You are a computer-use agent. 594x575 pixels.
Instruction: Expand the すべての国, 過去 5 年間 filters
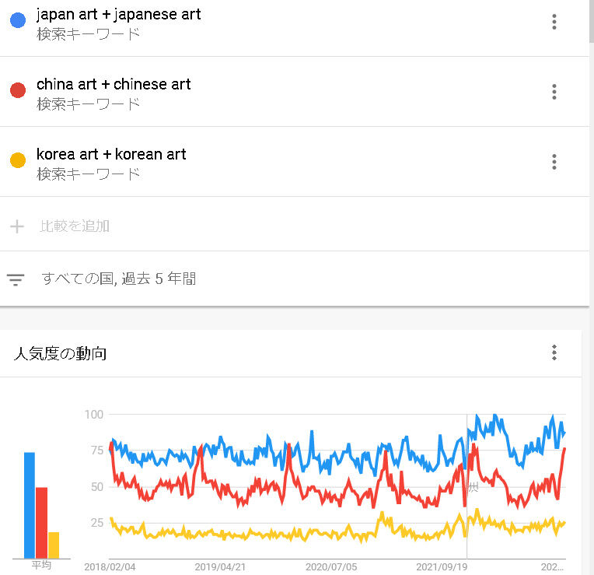(118, 279)
